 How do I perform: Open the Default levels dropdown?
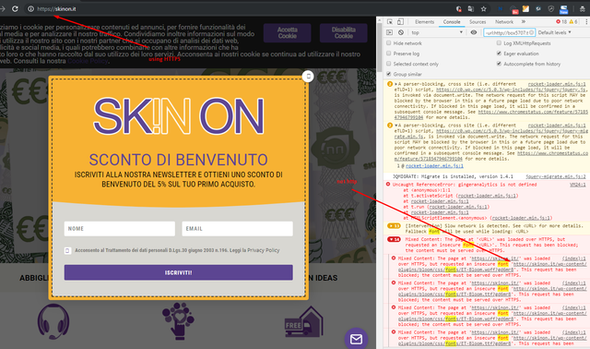coord(555,32)
